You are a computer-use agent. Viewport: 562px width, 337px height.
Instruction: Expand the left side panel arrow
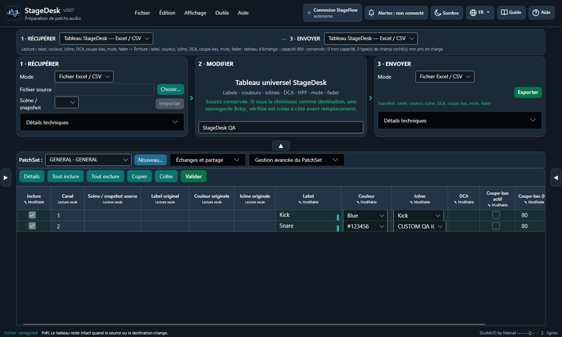pyautogui.click(x=6, y=177)
